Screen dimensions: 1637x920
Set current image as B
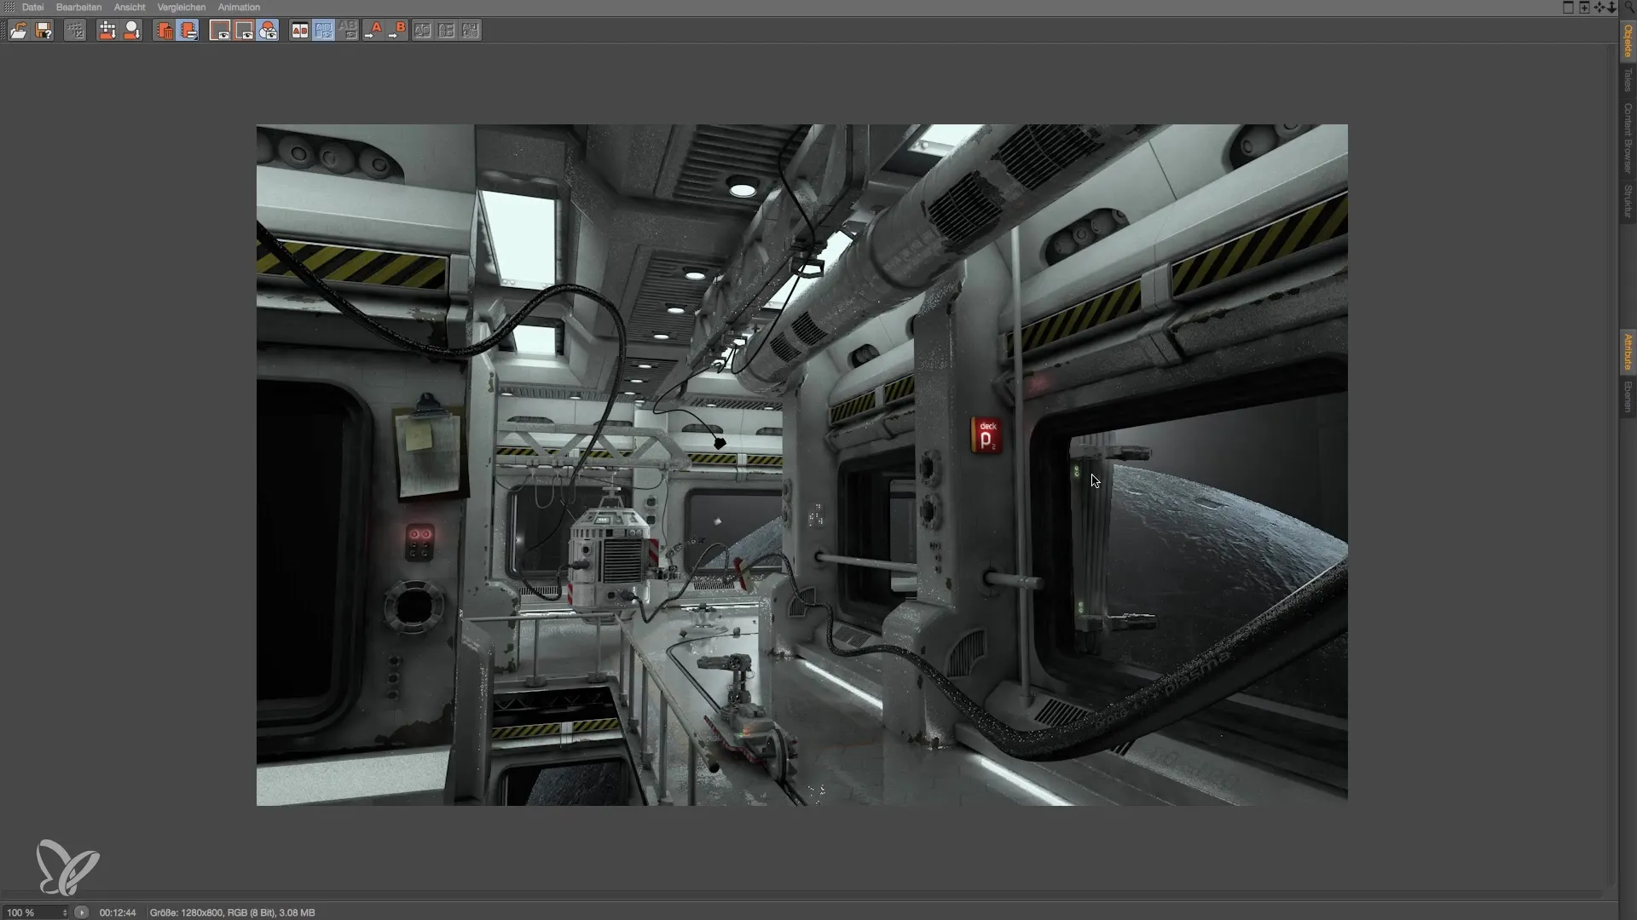(397, 31)
